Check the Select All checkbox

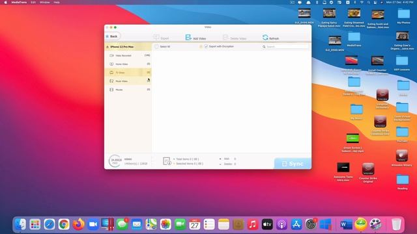click(156, 46)
